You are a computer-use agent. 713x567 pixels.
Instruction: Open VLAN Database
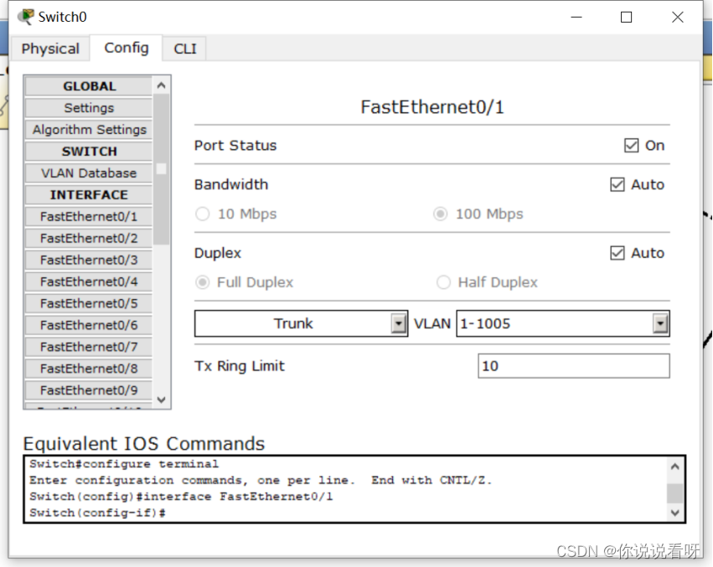(x=89, y=173)
